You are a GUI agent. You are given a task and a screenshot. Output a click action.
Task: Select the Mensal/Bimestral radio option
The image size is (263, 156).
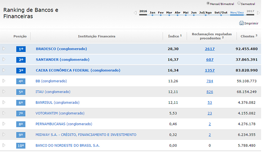coord(208,3)
